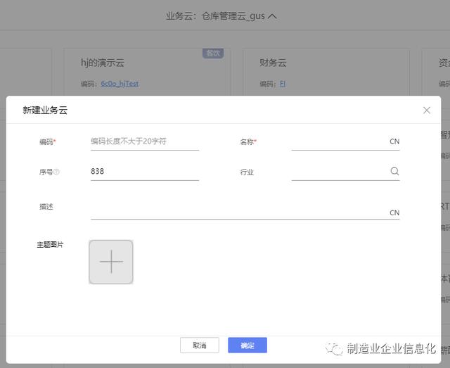Select the hj的演示云 card title
Image resolution: width=450 pixels, height=368 pixels.
click(x=103, y=63)
